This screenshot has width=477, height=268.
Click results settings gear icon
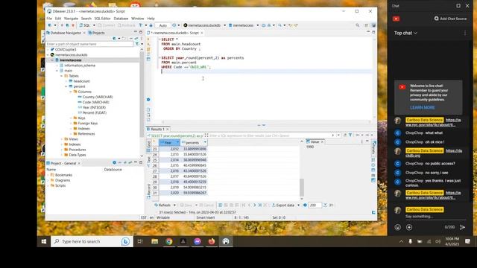point(305,205)
